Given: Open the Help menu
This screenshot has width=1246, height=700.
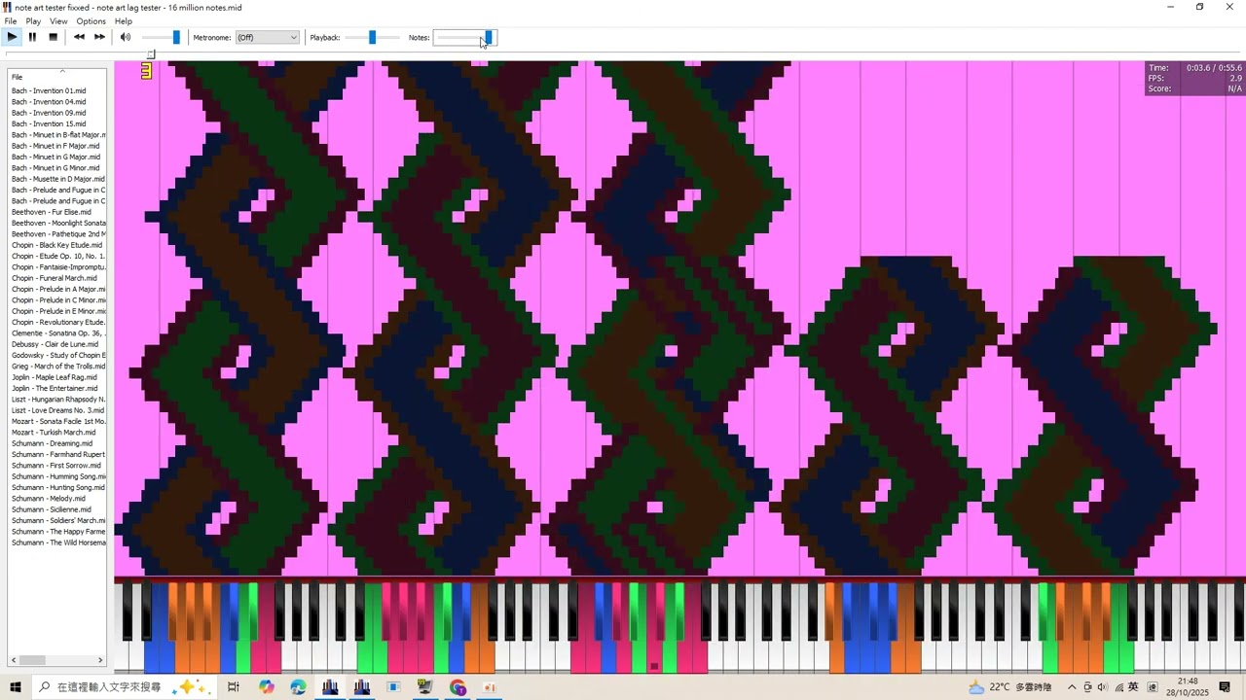Looking at the screenshot, I should (124, 20).
